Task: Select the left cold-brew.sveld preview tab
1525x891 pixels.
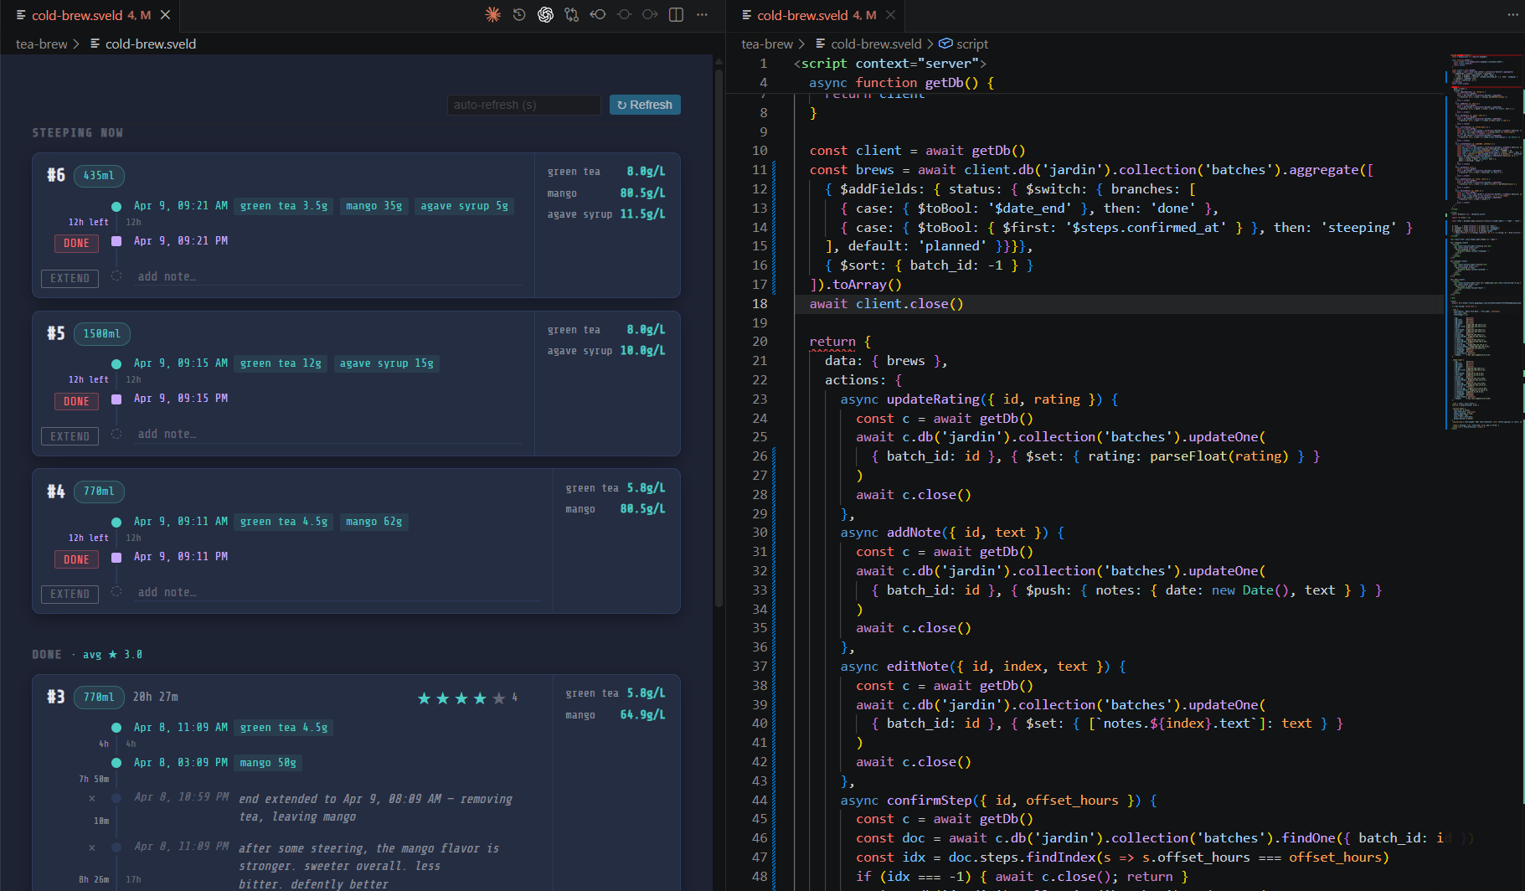Action: (x=90, y=15)
